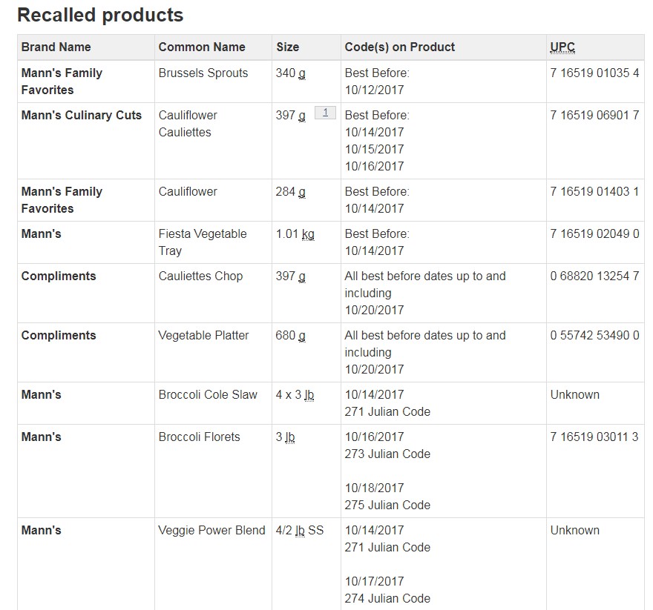Click the Code(s) on Product header
The height and width of the screenshot is (610, 653).
[400, 47]
